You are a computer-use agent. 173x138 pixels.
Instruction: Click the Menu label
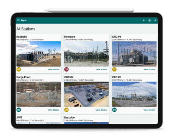pyautogui.click(x=24, y=20)
